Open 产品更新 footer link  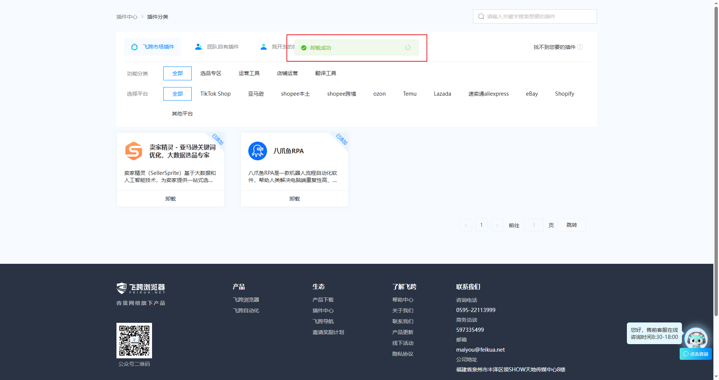click(x=403, y=332)
